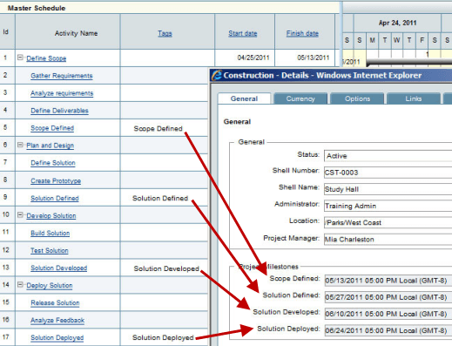The height and width of the screenshot is (346, 452).
Task: Click the Master Schedule title
Action: 37,8
